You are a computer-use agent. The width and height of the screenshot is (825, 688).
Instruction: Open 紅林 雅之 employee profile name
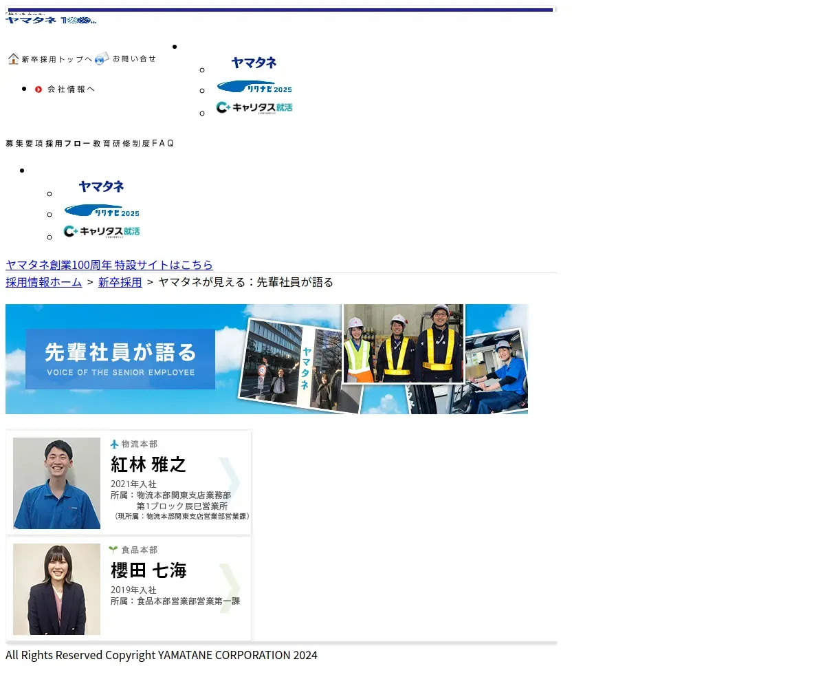[148, 464]
